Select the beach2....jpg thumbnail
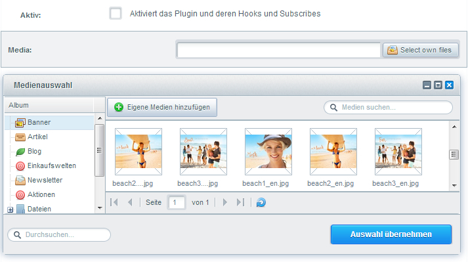 coord(138,152)
